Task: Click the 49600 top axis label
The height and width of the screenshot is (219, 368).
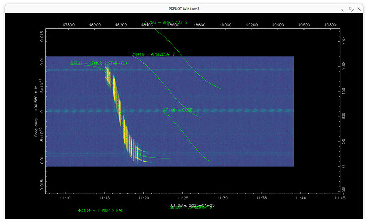Action: [304, 25]
